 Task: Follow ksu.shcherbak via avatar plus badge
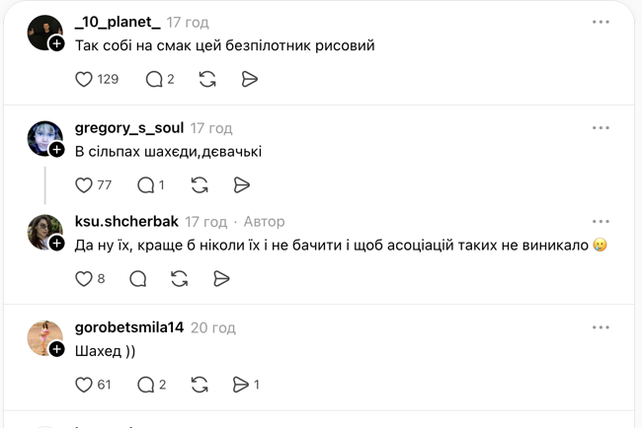[x=57, y=244]
